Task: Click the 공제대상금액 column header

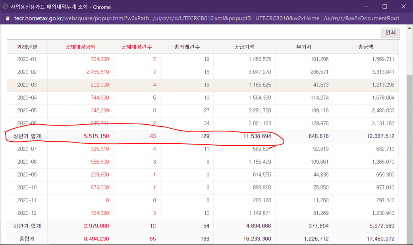Action: click(x=80, y=47)
